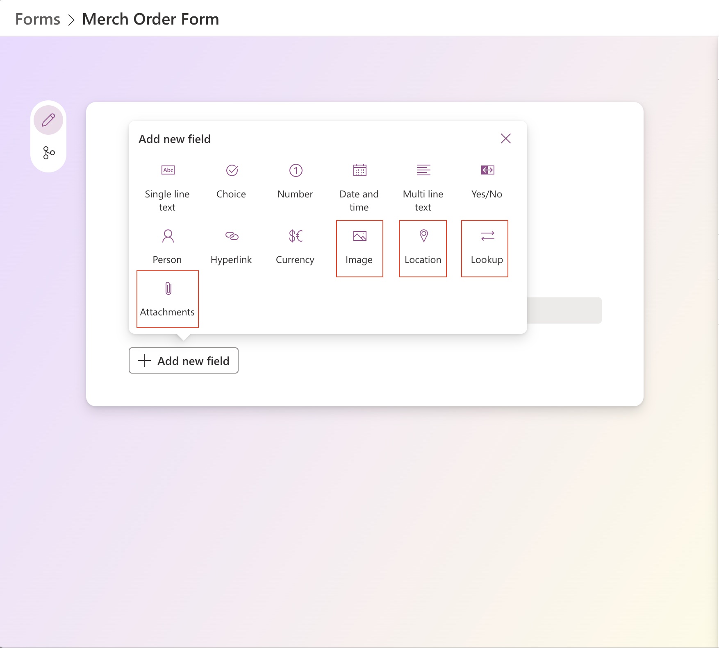Viewport: 719px width, 648px height.
Task: Add a Number field
Action: (x=295, y=181)
